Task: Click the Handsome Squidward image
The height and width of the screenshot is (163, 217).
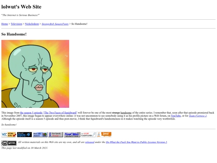Action: click(x=35, y=74)
